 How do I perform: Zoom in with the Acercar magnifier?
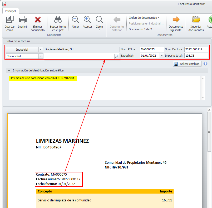tap(87, 20)
